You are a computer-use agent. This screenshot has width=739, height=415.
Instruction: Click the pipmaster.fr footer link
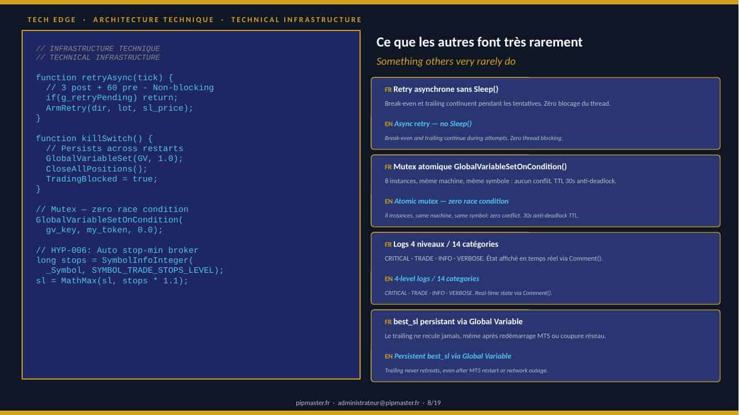pos(313,403)
